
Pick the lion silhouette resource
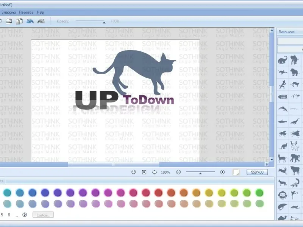pyautogui.click(x=295, y=72)
